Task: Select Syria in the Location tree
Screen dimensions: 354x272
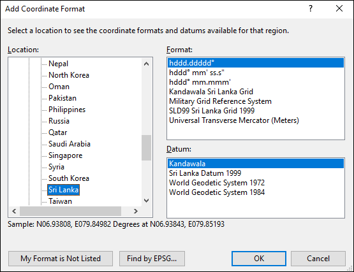Action: 56,167
